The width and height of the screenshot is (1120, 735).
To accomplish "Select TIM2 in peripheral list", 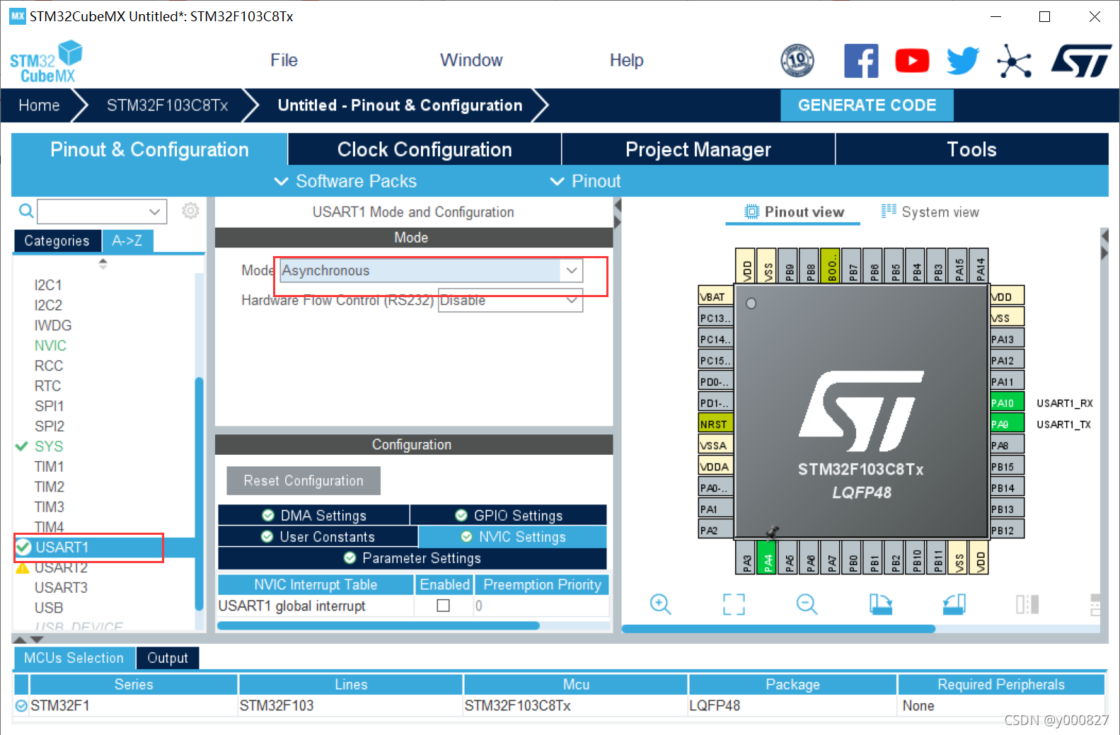I will [50, 487].
